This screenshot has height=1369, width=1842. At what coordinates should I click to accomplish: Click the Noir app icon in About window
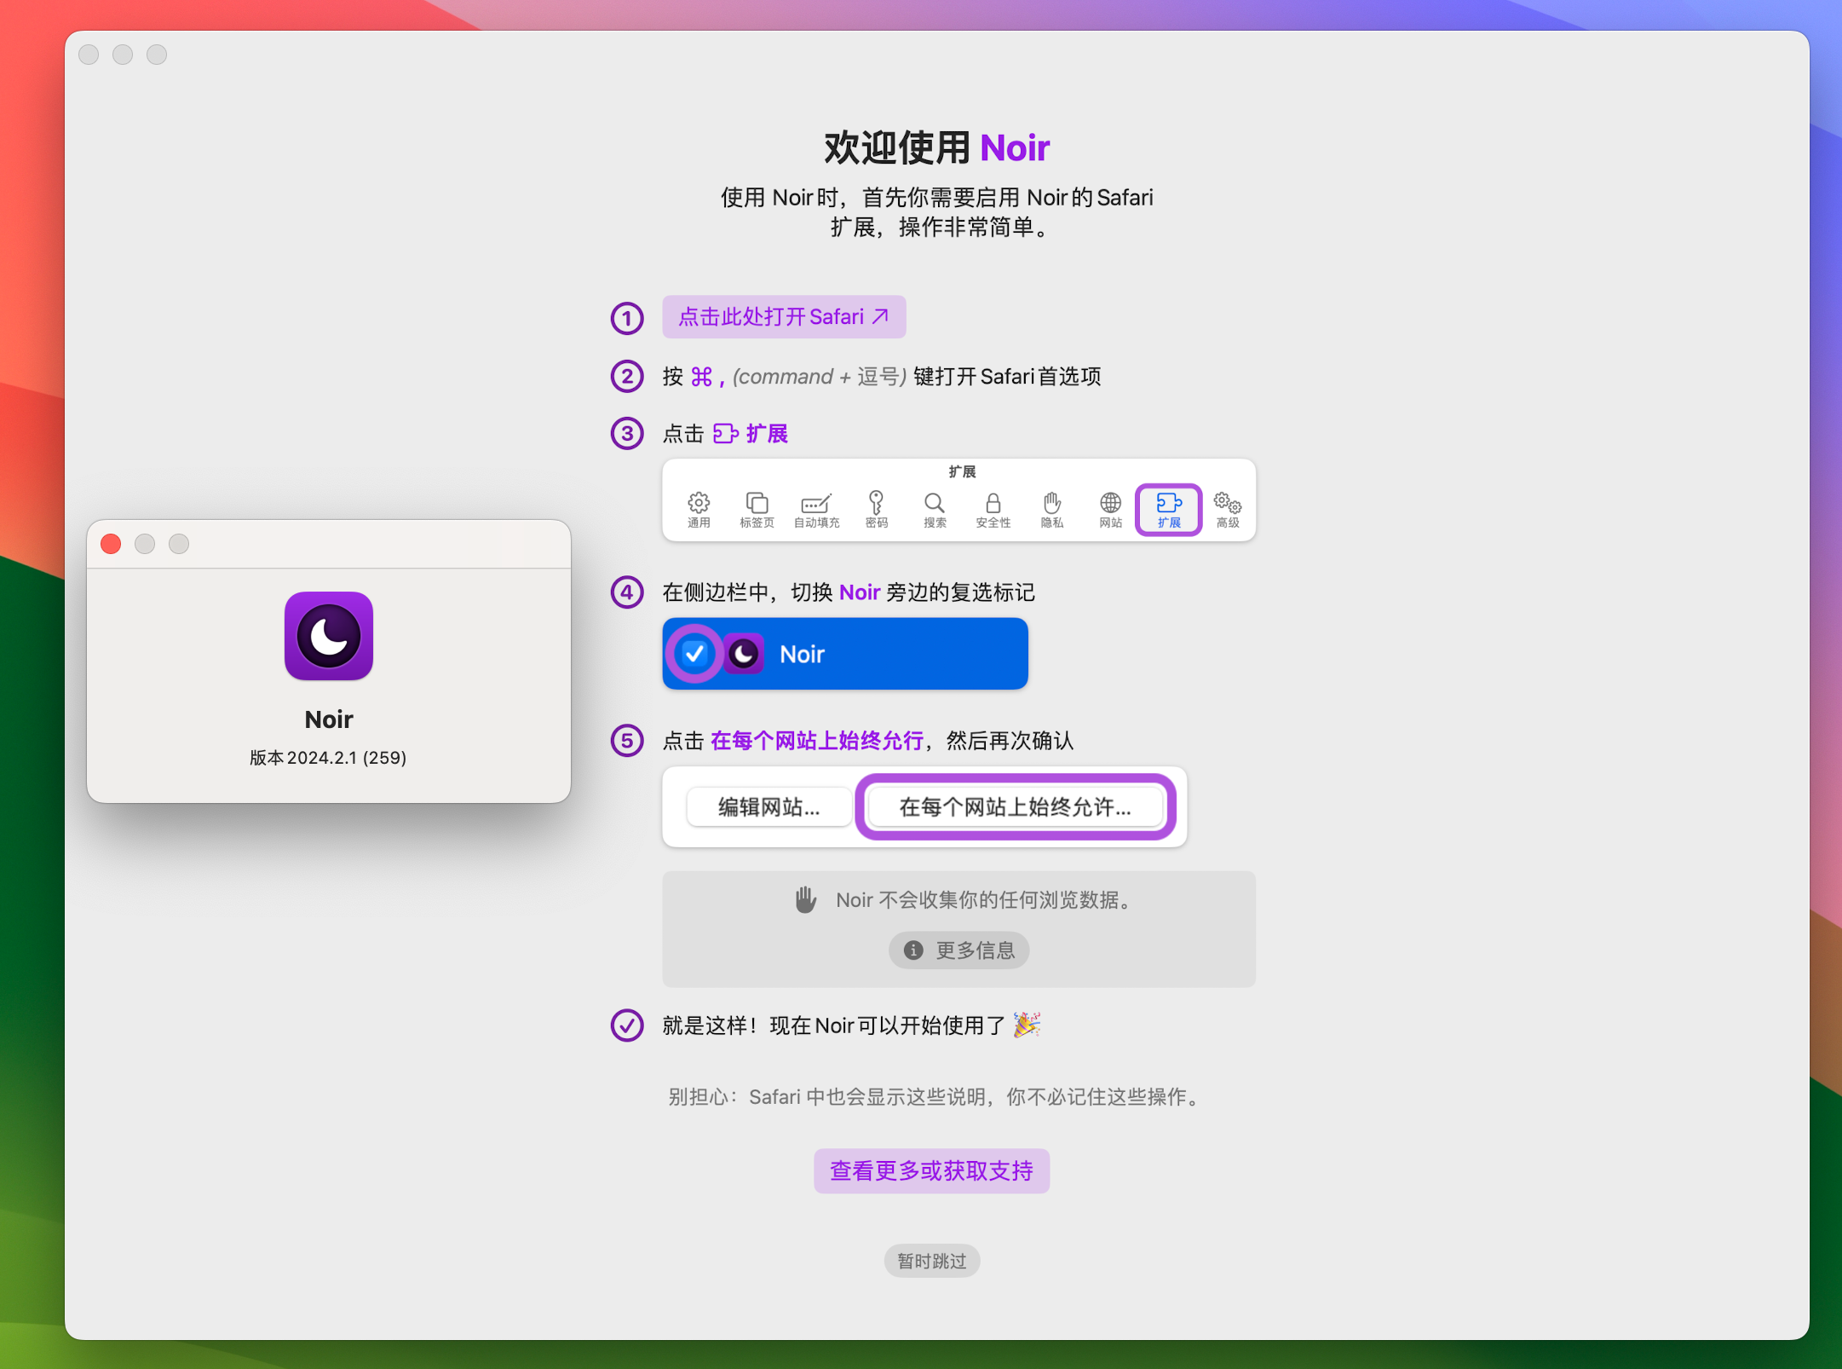click(x=329, y=636)
